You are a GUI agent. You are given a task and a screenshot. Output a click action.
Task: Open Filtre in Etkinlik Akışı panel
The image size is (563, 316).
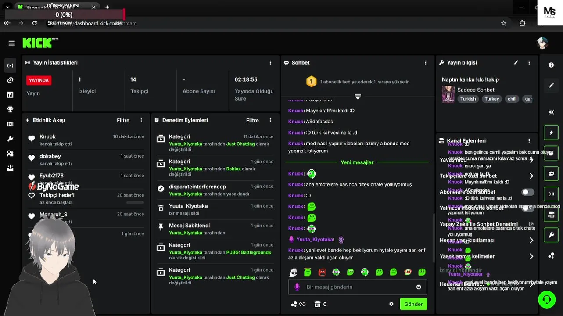123,120
